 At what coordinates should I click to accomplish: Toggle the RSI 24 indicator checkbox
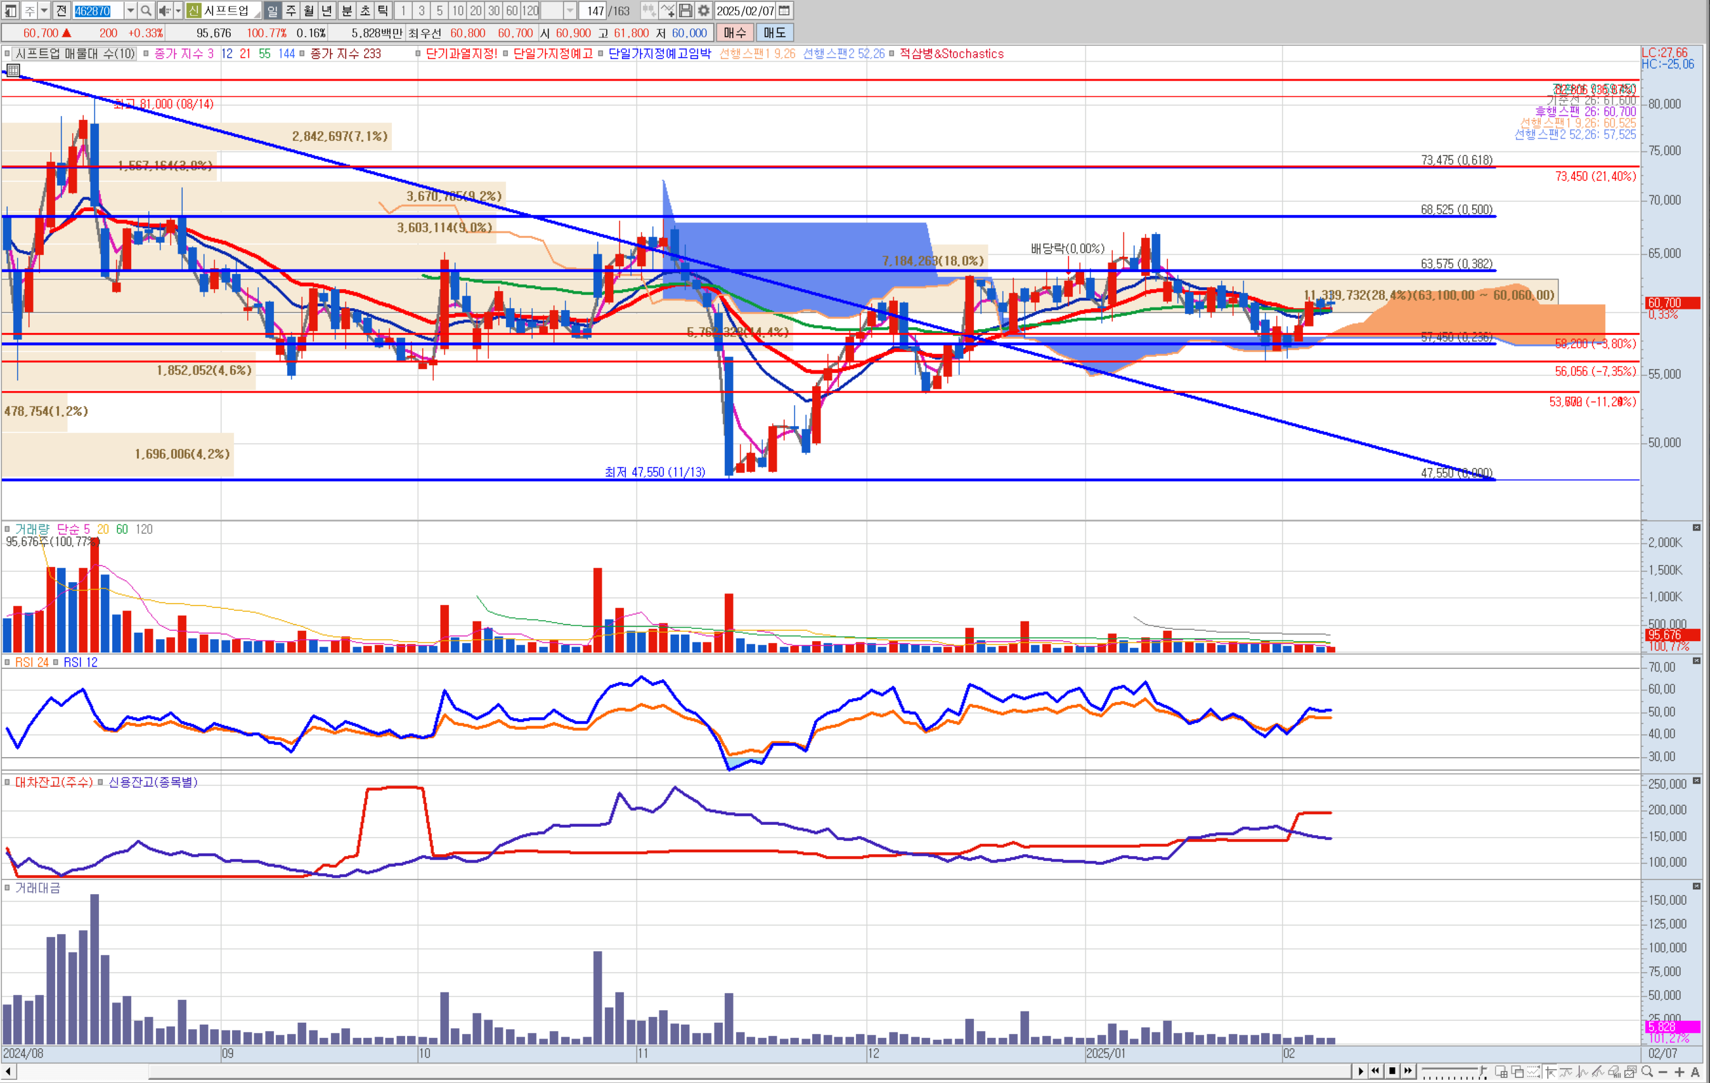[x=8, y=662]
